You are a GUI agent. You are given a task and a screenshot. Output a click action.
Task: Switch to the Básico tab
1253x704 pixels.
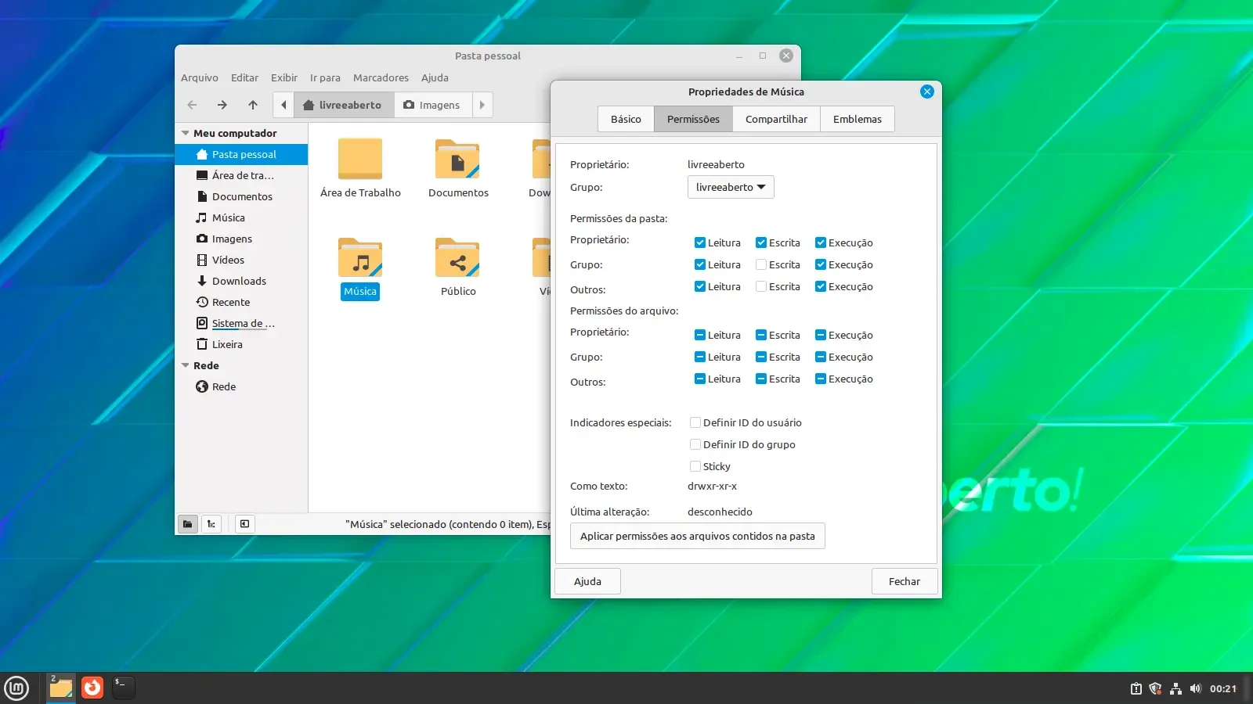(x=626, y=119)
